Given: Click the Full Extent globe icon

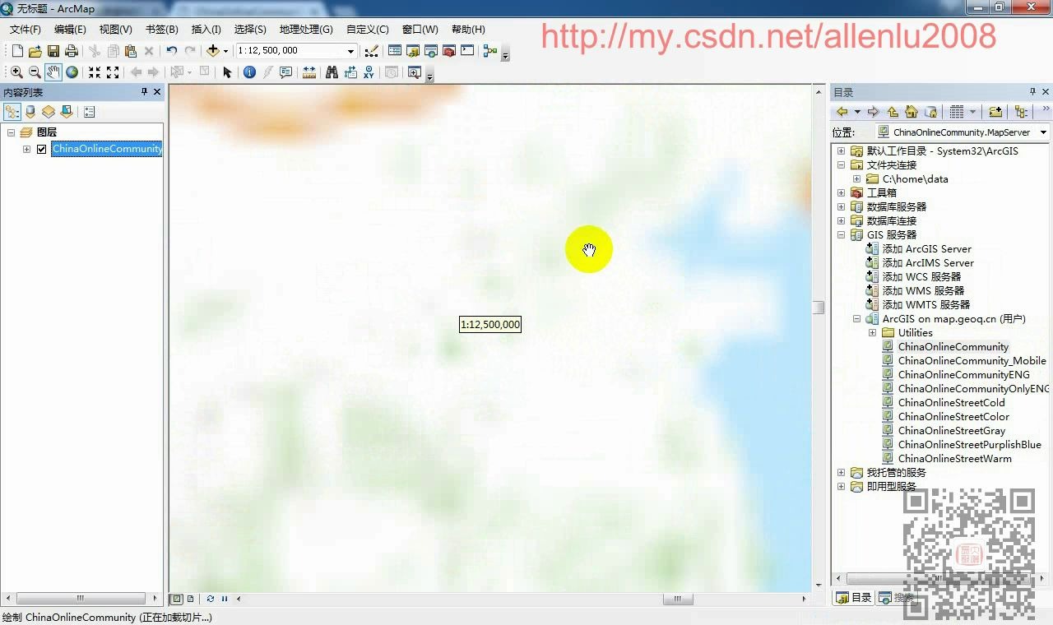Looking at the screenshot, I should click(x=72, y=72).
